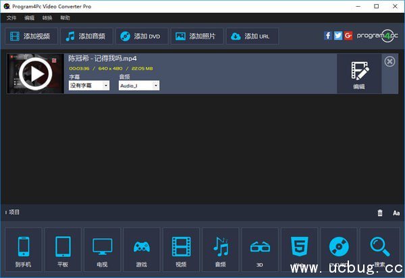This screenshot has width=405, height=278.
Task: Open the 搜索 (search) magnifier category
Action: 379,250
